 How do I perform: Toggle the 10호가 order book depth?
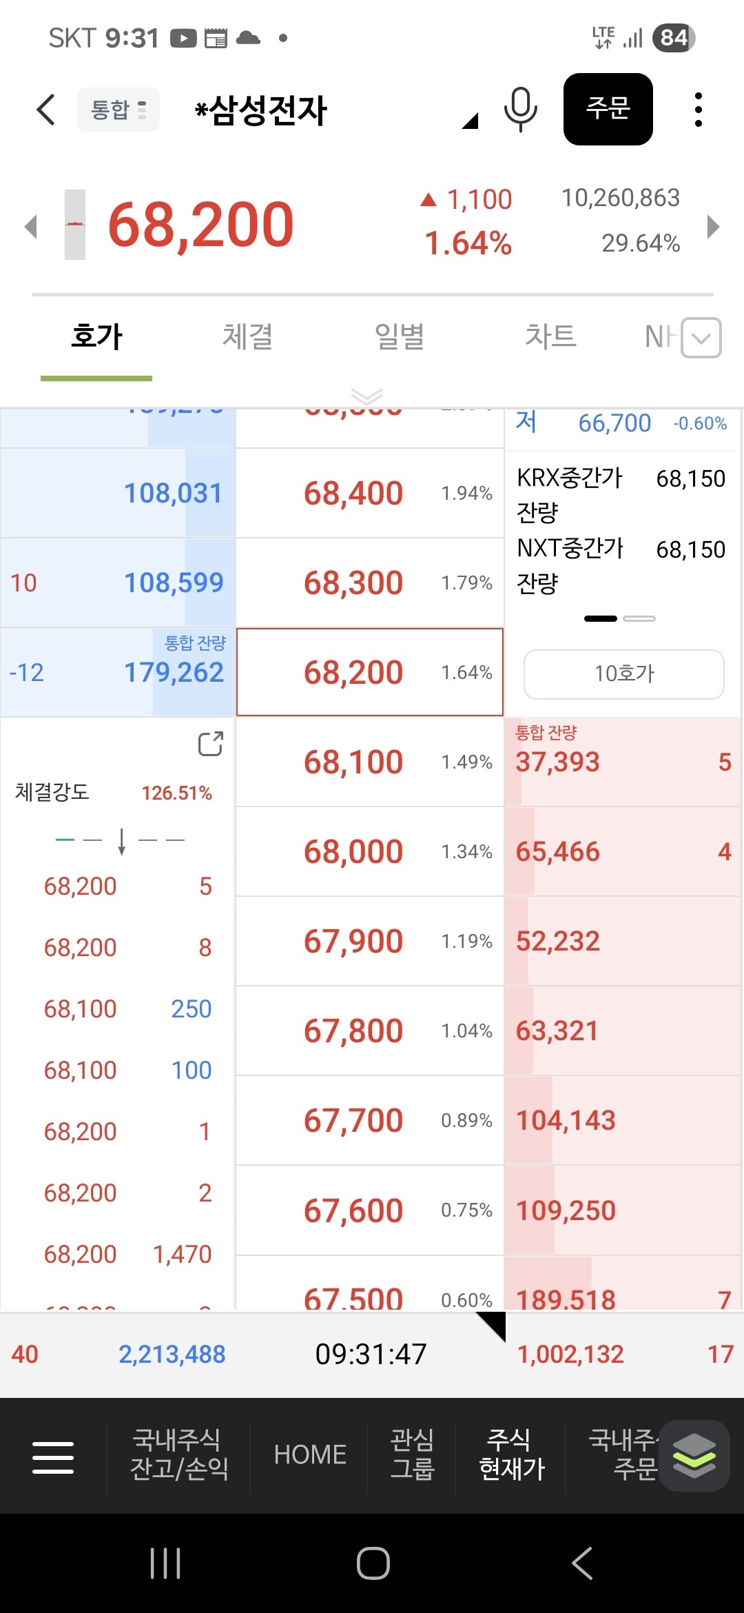click(624, 673)
